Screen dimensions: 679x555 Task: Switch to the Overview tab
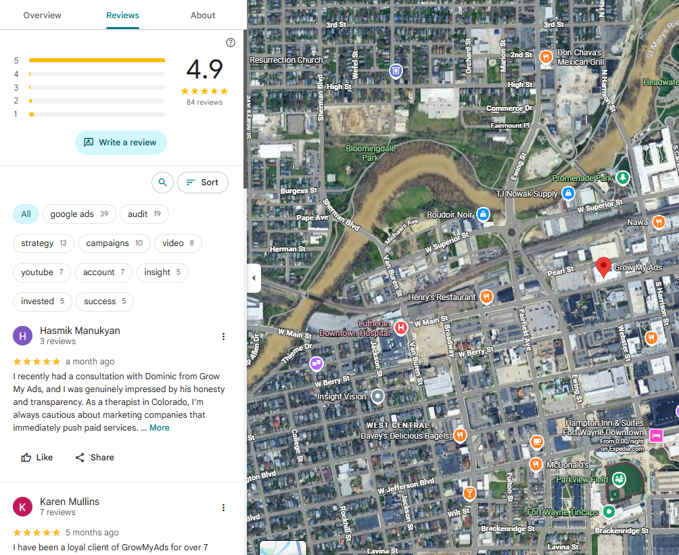(x=42, y=15)
